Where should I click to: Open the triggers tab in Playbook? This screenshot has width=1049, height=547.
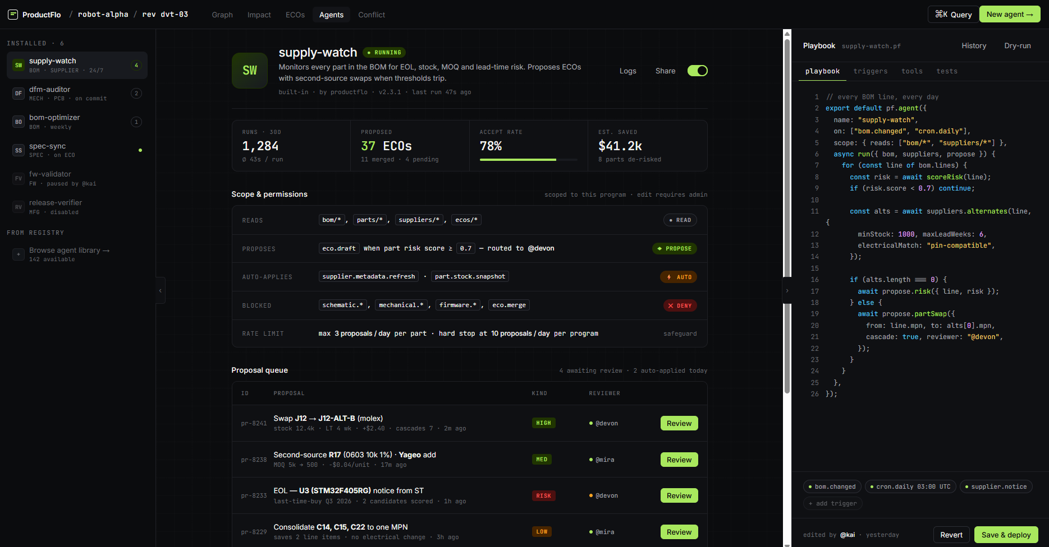(x=870, y=71)
